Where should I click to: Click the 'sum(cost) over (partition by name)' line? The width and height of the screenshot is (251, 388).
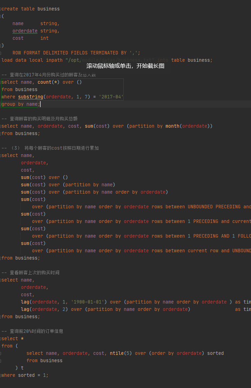68,185
